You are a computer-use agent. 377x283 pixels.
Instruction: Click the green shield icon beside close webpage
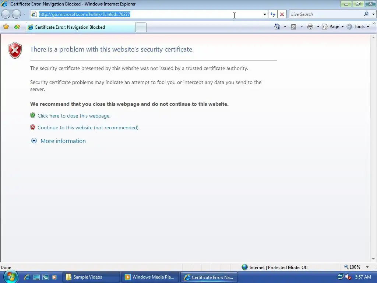[33, 115]
